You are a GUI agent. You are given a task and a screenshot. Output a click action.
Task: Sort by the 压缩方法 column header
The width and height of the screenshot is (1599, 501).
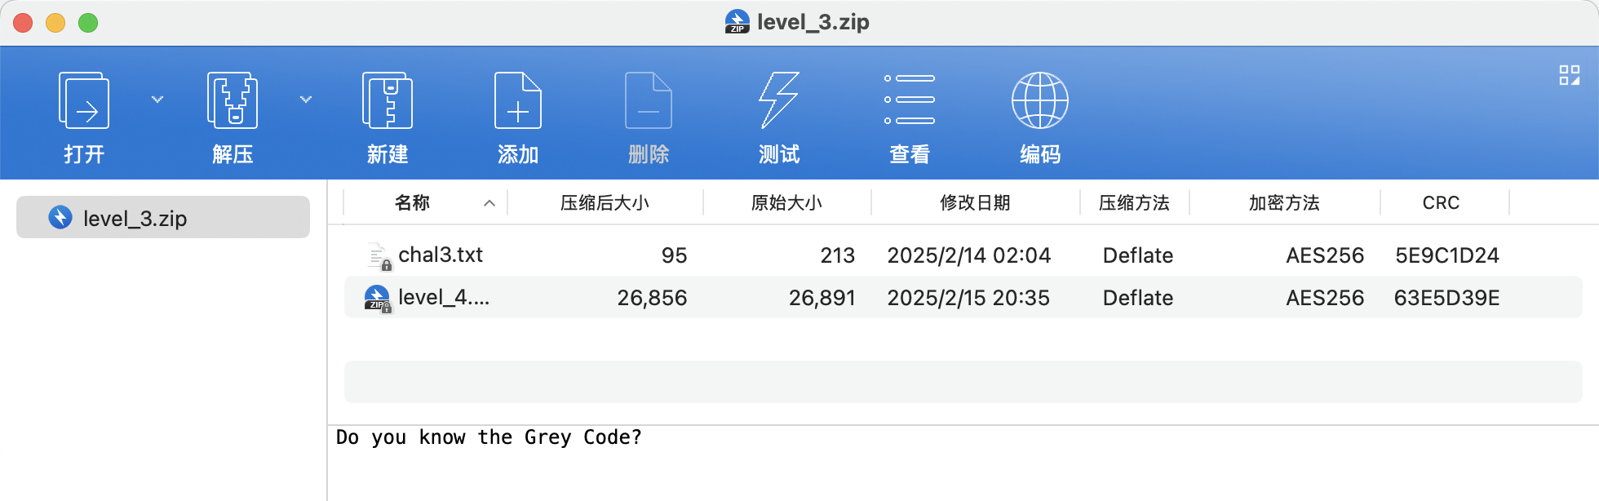pyautogui.click(x=1134, y=202)
